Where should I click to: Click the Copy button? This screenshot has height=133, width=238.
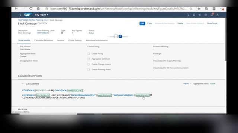[149, 23]
